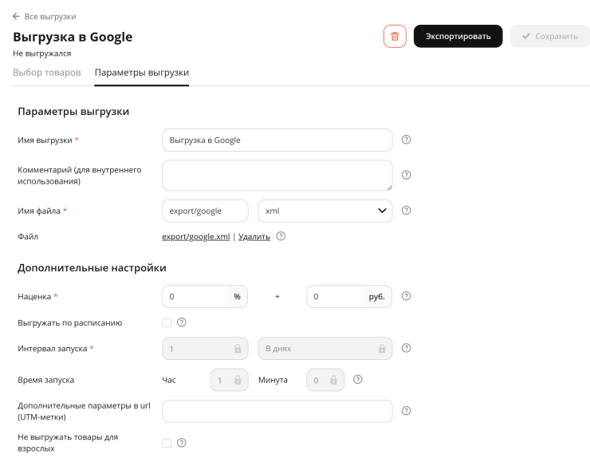Click help icon next to Минута field
The image size is (590, 466).
358,379
